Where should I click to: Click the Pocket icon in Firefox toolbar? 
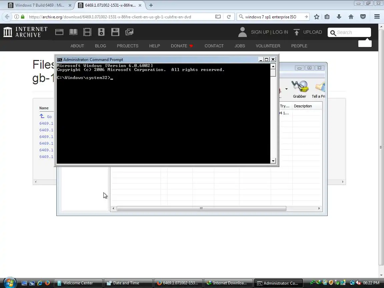pos(363,17)
